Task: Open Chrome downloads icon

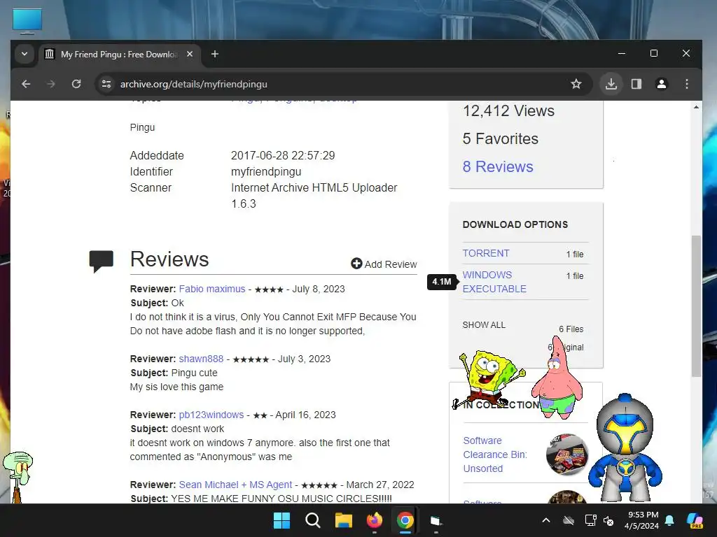Action: pyautogui.click(x=611, y=84)
